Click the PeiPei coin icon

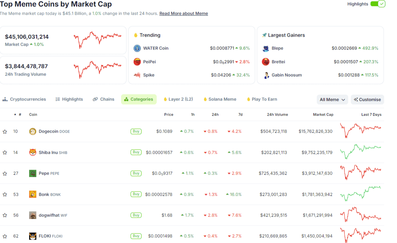tap(137, 62)
